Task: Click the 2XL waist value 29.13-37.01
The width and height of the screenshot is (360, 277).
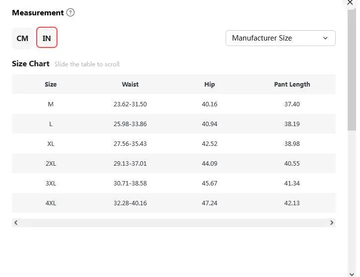Action: [x=130, y=164]
